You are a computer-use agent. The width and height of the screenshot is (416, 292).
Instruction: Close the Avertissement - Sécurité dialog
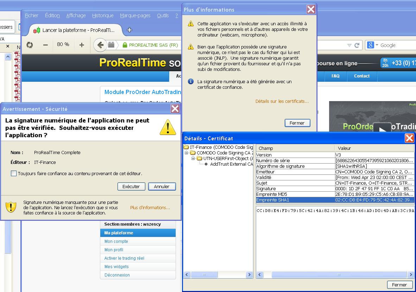[x=175, y=109]
